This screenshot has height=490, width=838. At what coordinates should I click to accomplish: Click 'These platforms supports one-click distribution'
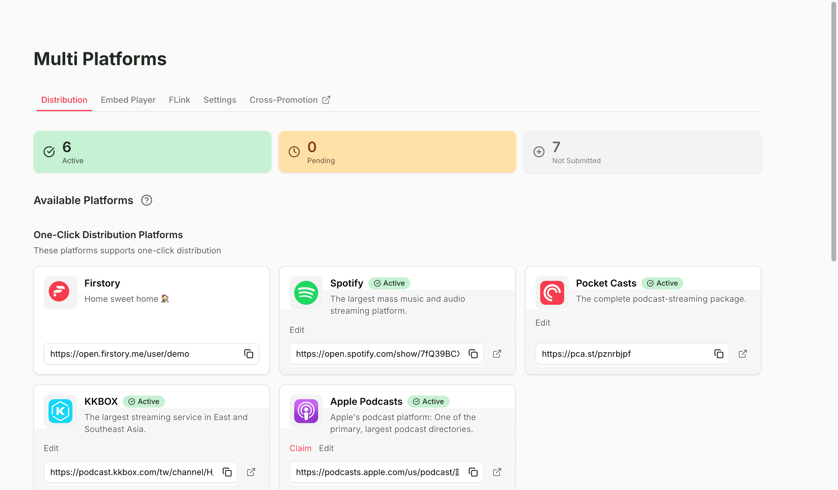127,250
